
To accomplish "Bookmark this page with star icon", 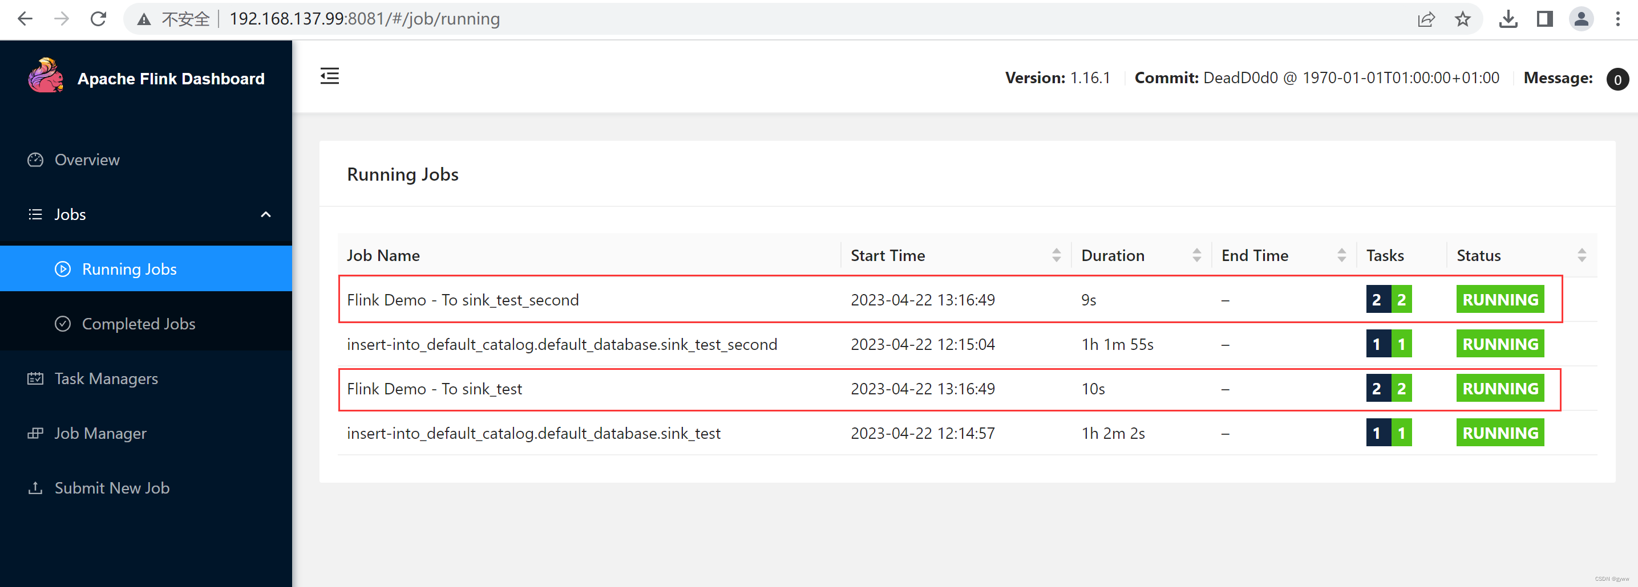I will point(1462,19).
